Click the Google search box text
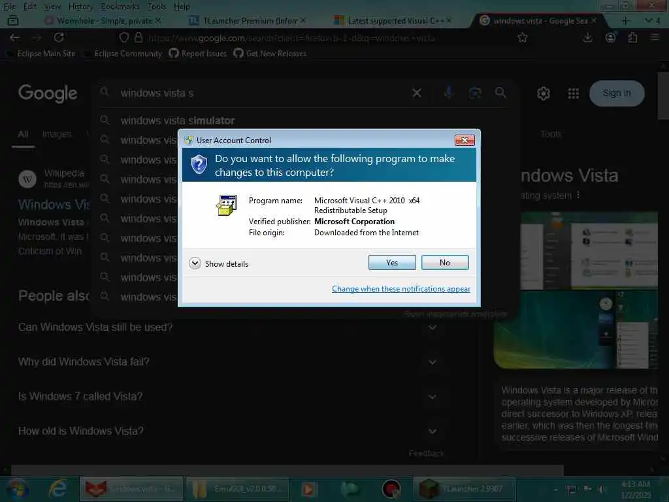This screenshot has height=502, width=669. click(x=157, y=93)
